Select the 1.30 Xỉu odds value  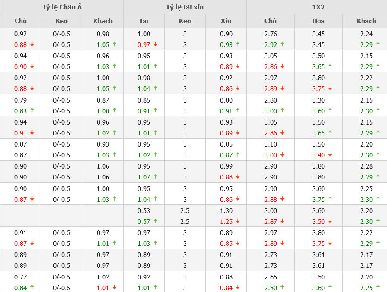tap(226, 210)
